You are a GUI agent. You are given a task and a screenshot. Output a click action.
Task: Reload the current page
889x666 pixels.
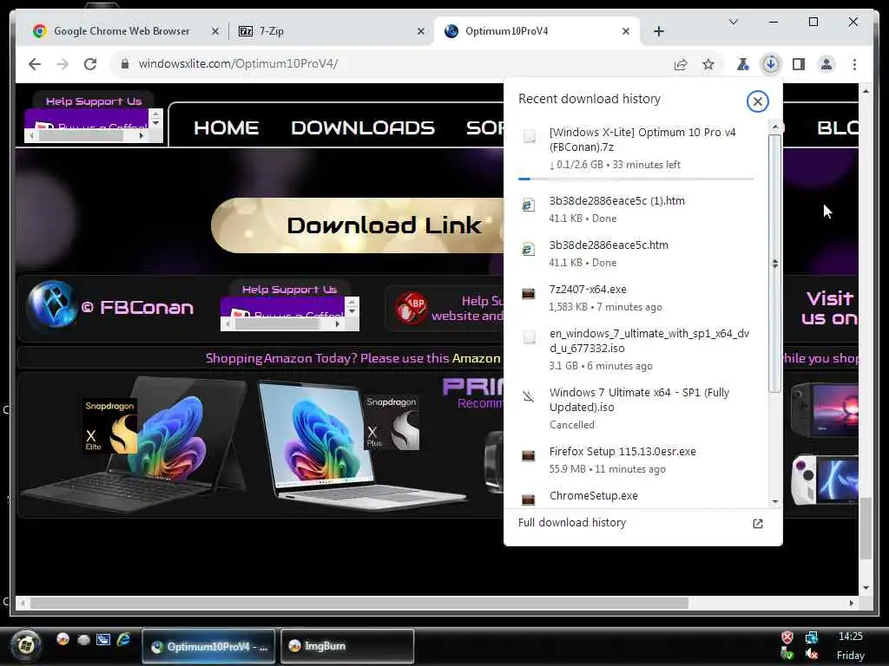[x=90, y=64]
